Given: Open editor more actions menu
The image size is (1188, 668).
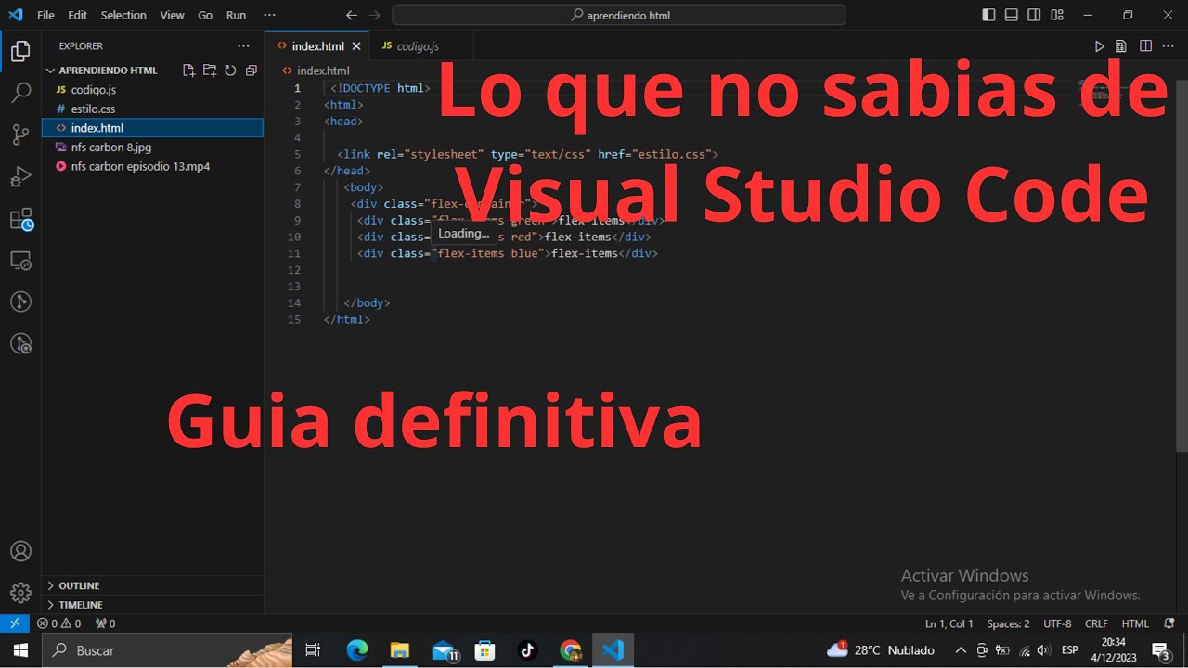Looking at the screenshot, I should coord(1169,46).
